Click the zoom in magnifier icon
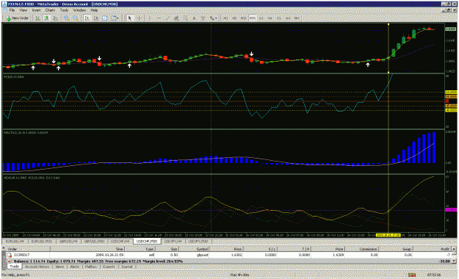The height and width of the screenshot is (279, 459). point(66,18)
